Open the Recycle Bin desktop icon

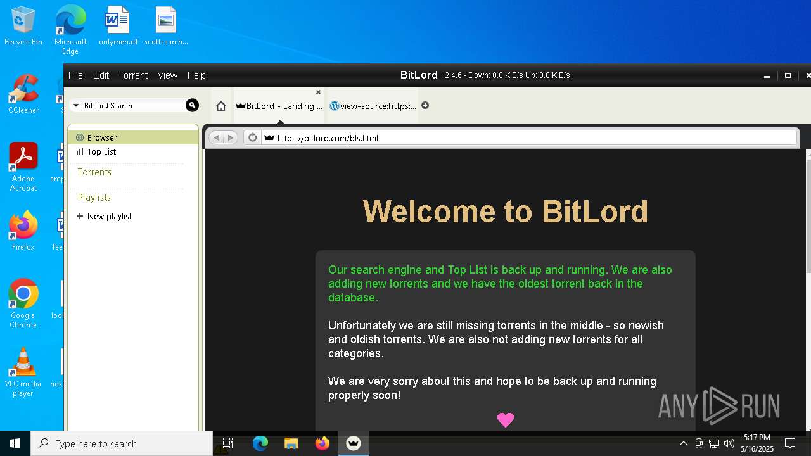click(23, 27)
